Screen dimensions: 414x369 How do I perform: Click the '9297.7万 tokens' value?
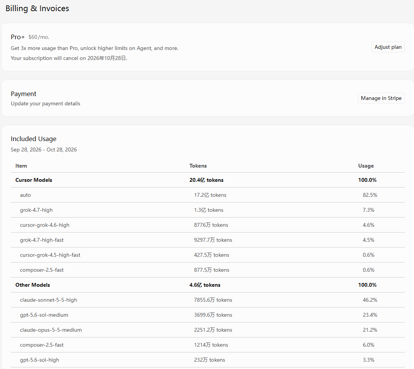tap(213, 240)
